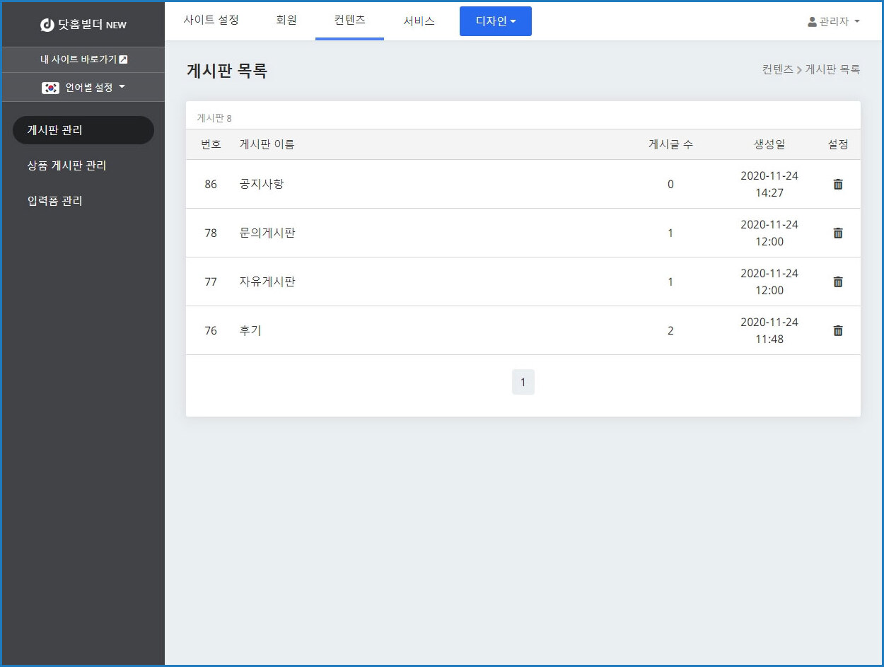
Task: Click the Korean flag language icon
Action: click(x=50, y=88)
